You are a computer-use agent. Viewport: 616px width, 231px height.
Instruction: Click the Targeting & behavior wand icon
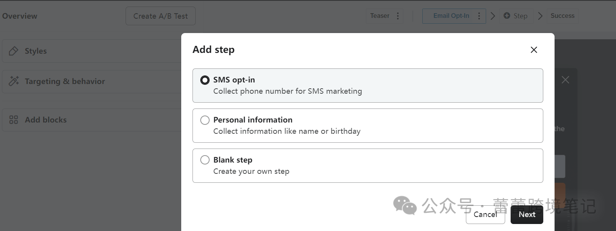14,81
